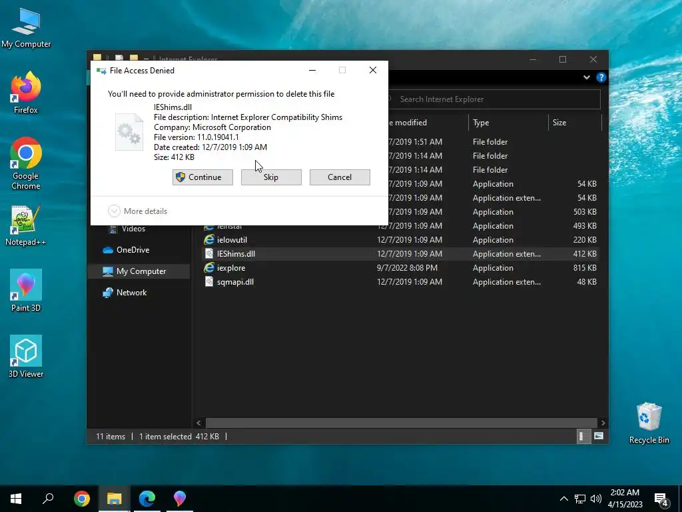Screen dimensions: 682x512
Task: Select Network in navigation pane
Action: [131, 293]
